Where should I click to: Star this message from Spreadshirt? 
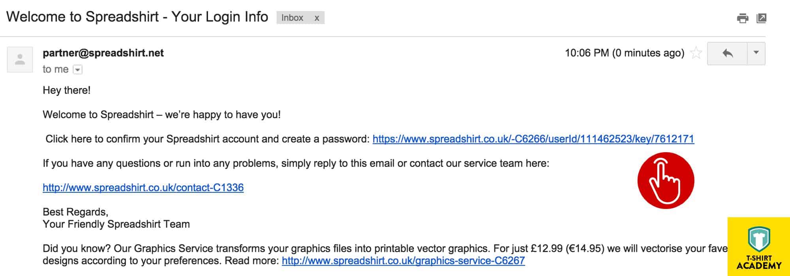(x=696, y=53)
